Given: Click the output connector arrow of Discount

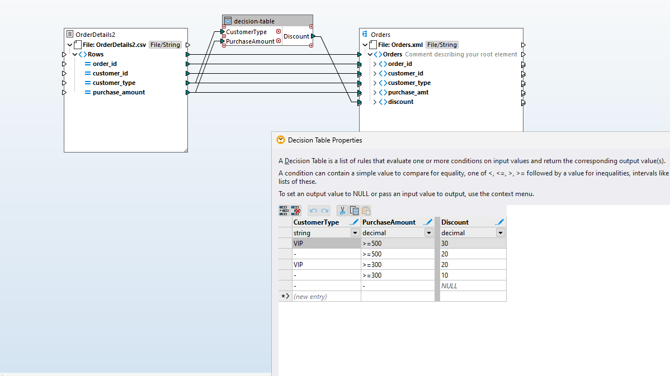Looking at the screenshot, I should pyautogui.click(x=313, y=36).
